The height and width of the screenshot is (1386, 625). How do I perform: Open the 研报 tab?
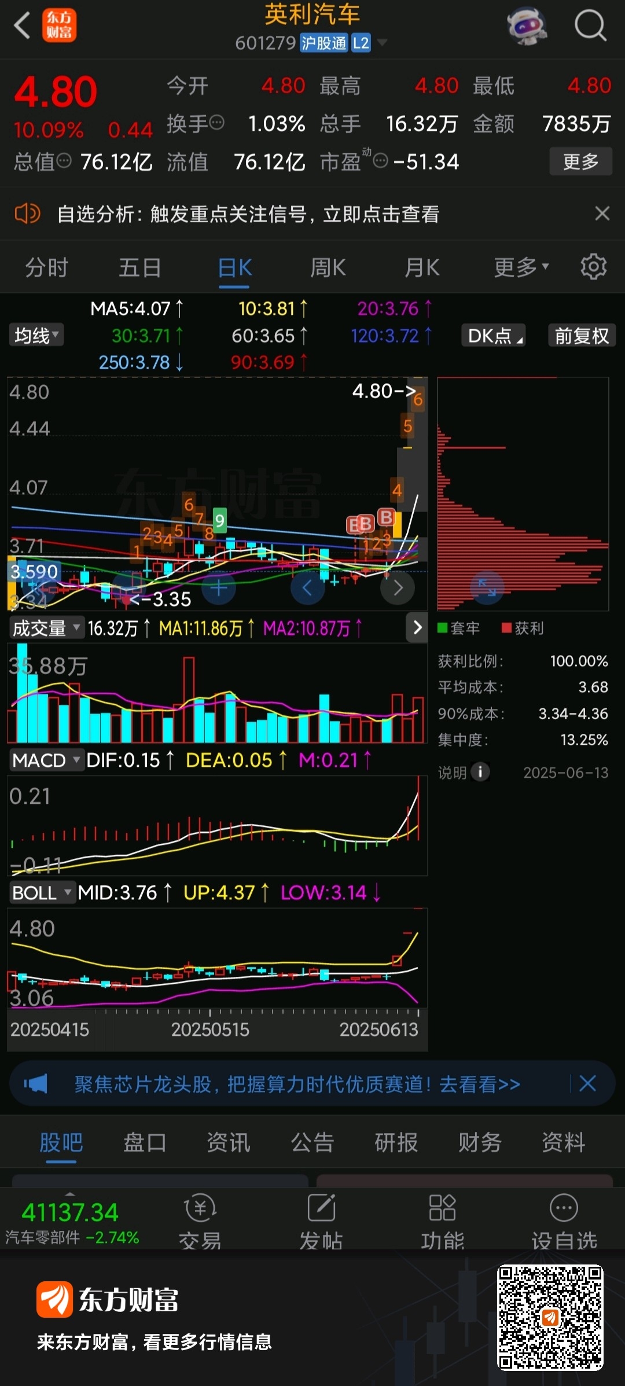click(x=396, y=1142)
